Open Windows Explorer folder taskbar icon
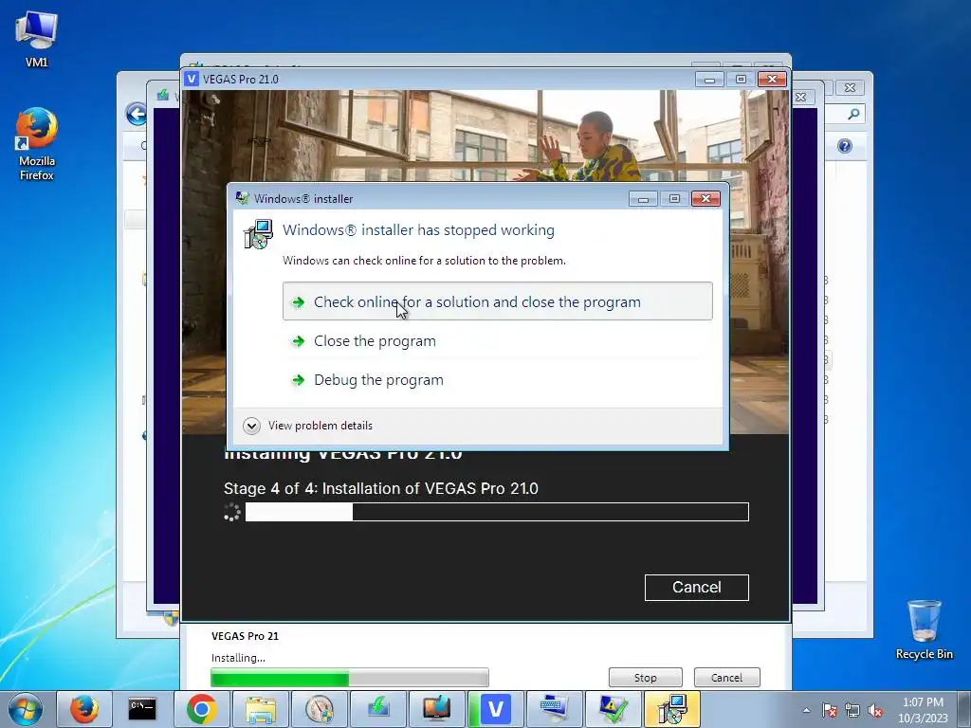971x728 pixels. click(x=260, y=709)
